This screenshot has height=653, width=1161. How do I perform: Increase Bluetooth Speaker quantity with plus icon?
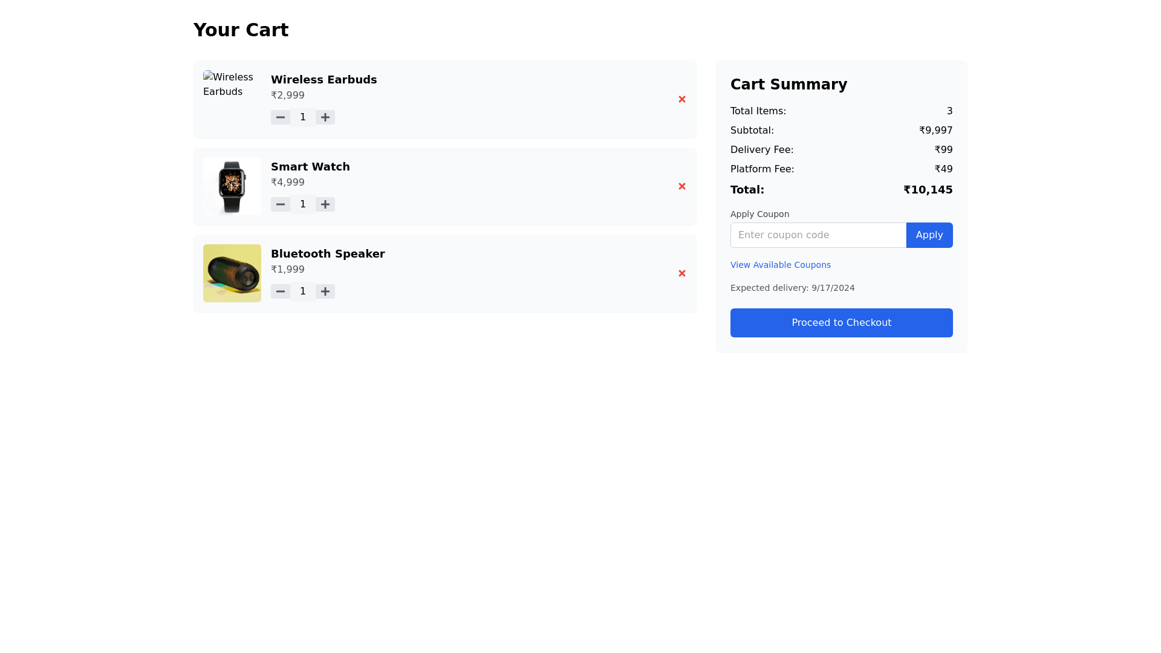click(x=325, y=291)
